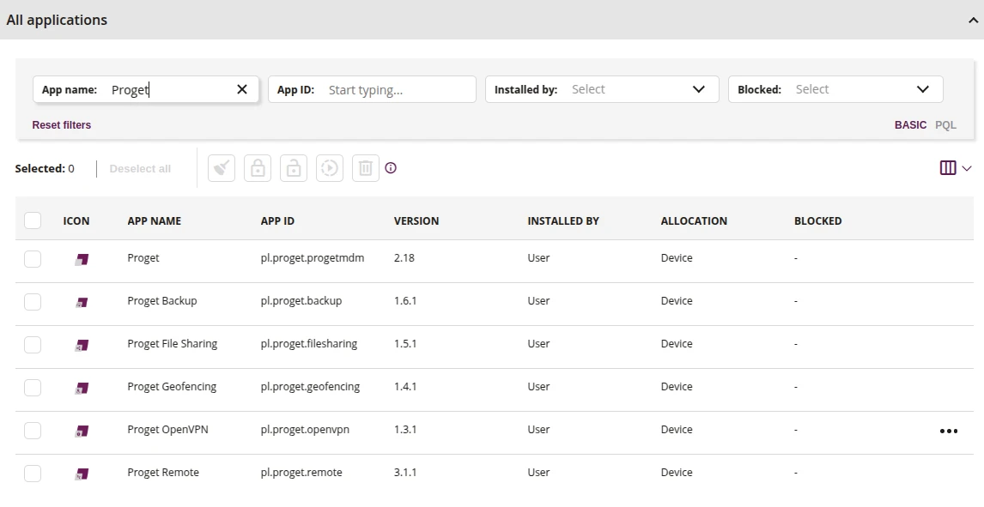This screenshot has width=984, height=507.
Task: Open the Blocked filter dropdown
Action: click(x=835, y=89)
